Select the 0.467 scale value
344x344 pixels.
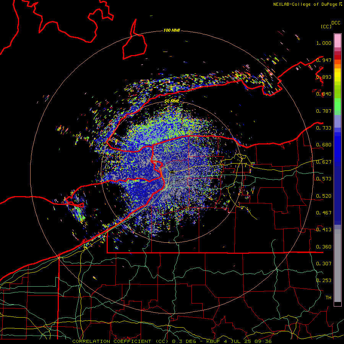pyautogui.click(x=324, y=213)
